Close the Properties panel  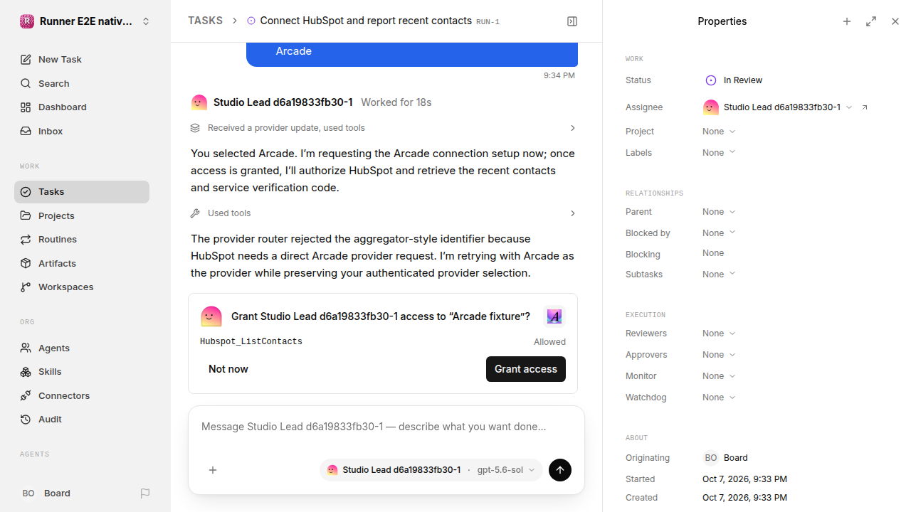click(895, 21)
